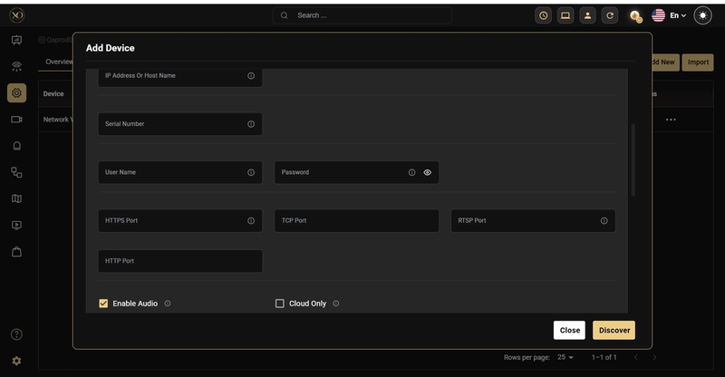The width and height of the screenshot is (725, 377).
Task: Open the monitor dashboard sidebar icon
Action: click(16, 40)
